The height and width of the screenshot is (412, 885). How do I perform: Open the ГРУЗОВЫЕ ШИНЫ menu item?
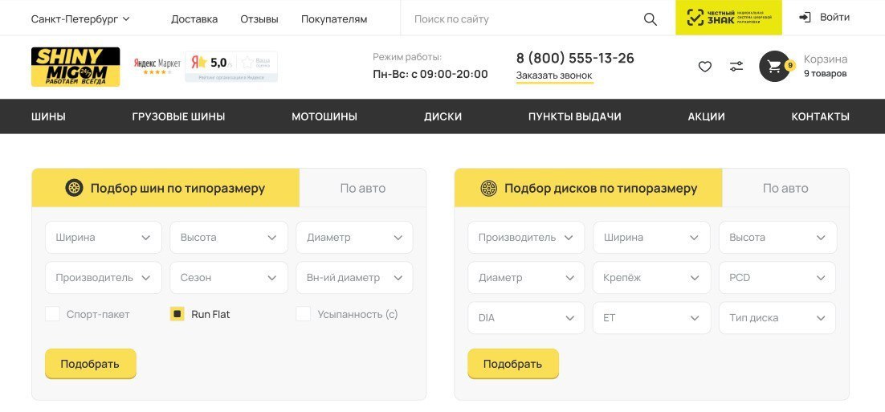178,116
